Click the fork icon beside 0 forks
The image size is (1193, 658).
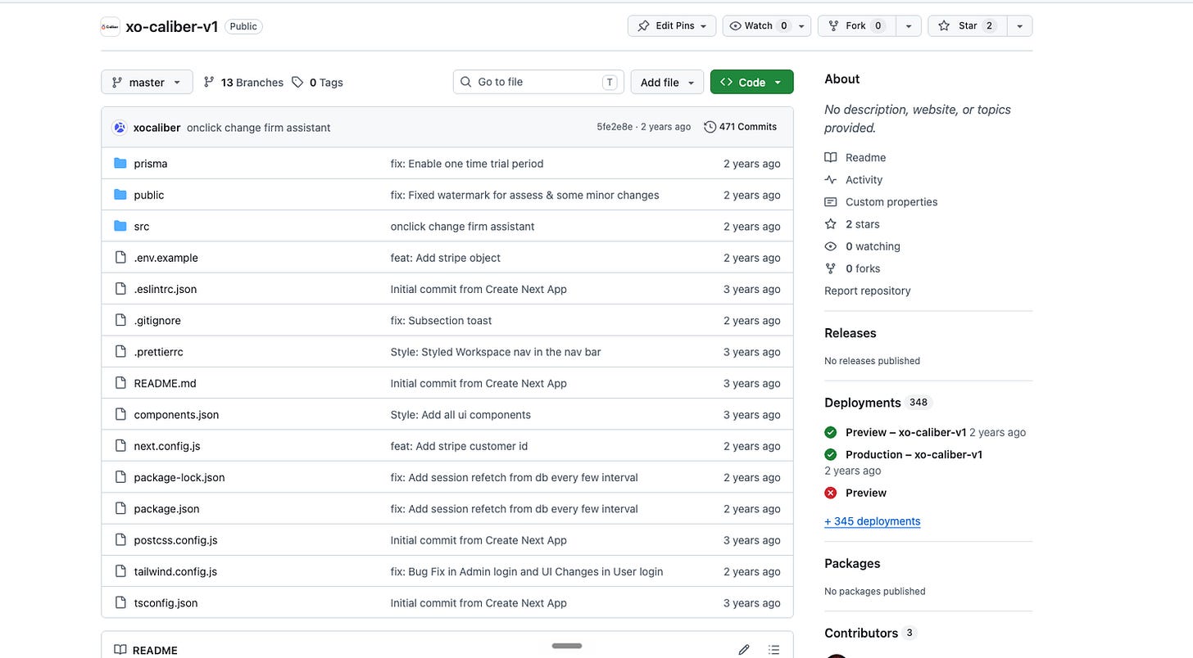(x=831, y=268)
